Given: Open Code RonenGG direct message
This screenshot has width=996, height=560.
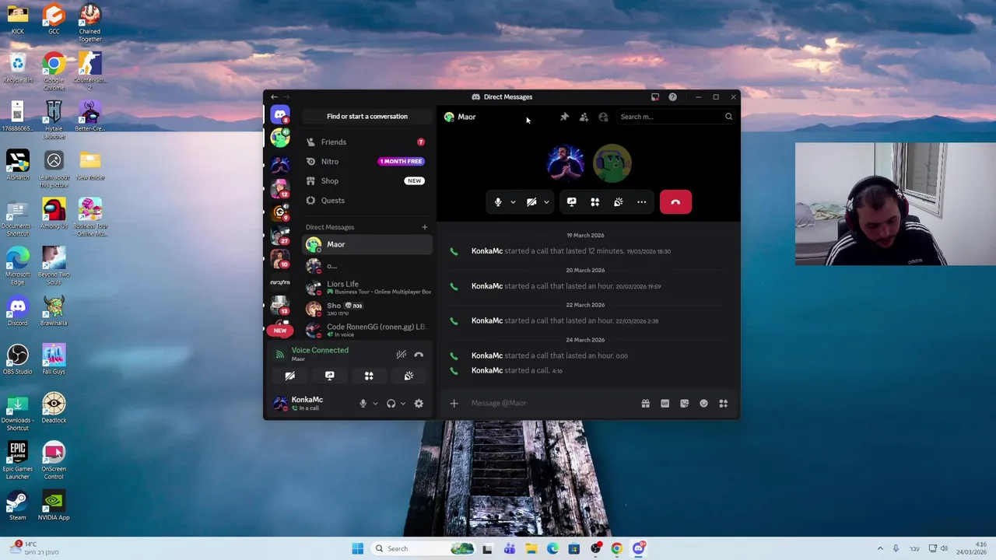Looking at the screenshot, I should pos(367,330).
